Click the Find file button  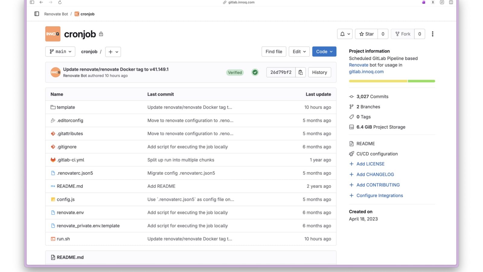[x=274, y=52]
